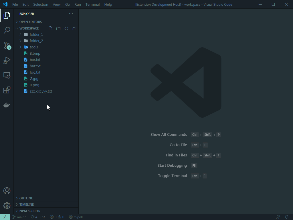This screenshot has width=293, height=220.
Task: Open the Selection menu
Action: [41, 4]
